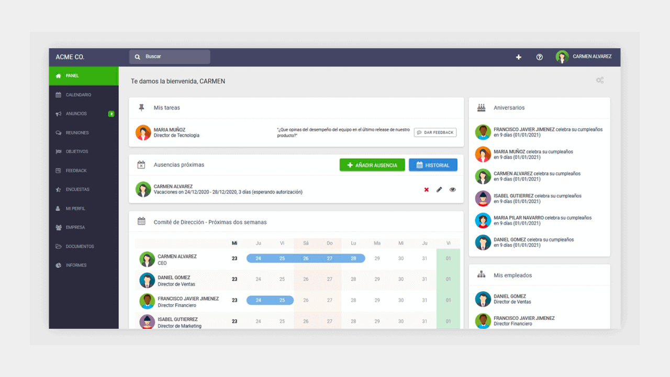Click the Dar Feedback button

tap(435, 132)
